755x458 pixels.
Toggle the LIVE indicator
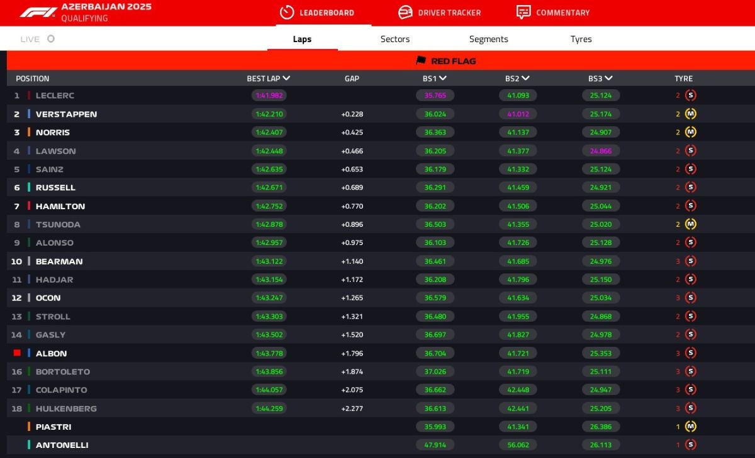tap(51, 39)
